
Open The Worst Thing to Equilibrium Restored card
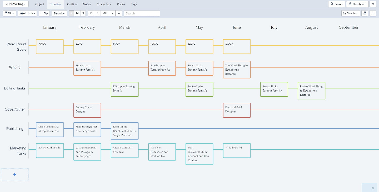[237, 70]
